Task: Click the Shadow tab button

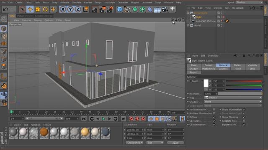Action: [x=194, y=69]
